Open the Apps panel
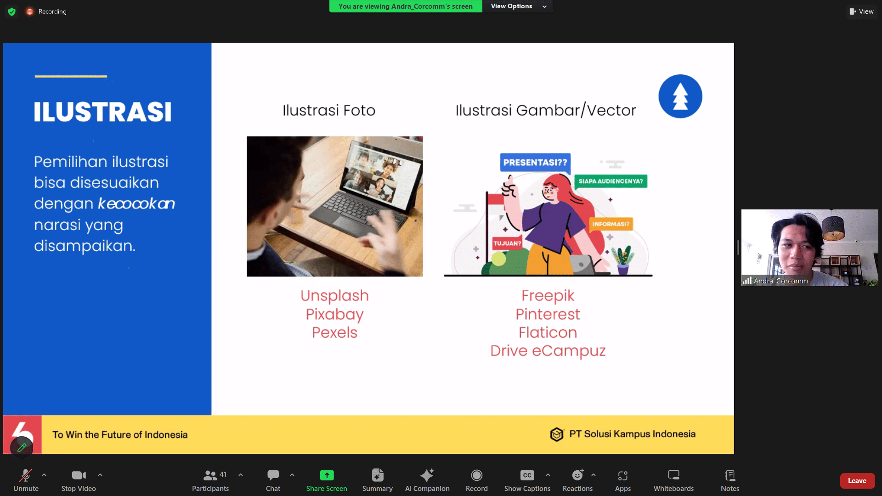882x496 pixels. (622, 480)
